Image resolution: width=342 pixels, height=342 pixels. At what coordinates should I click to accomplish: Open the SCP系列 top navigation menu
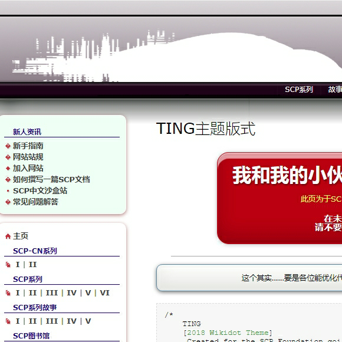(298, 90)
